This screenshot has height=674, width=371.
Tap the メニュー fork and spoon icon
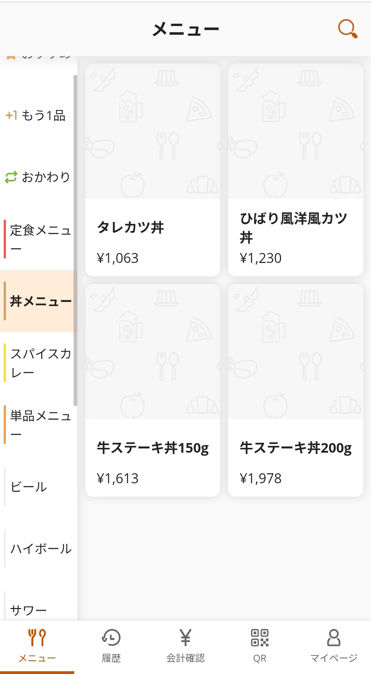37,638
